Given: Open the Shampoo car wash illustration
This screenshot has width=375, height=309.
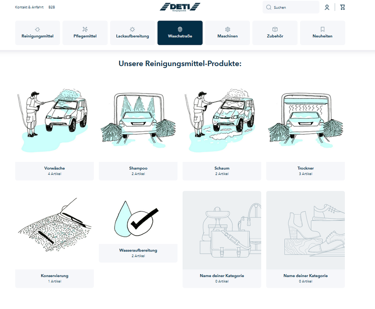Looking at the screenshot, I should point(138,121).
